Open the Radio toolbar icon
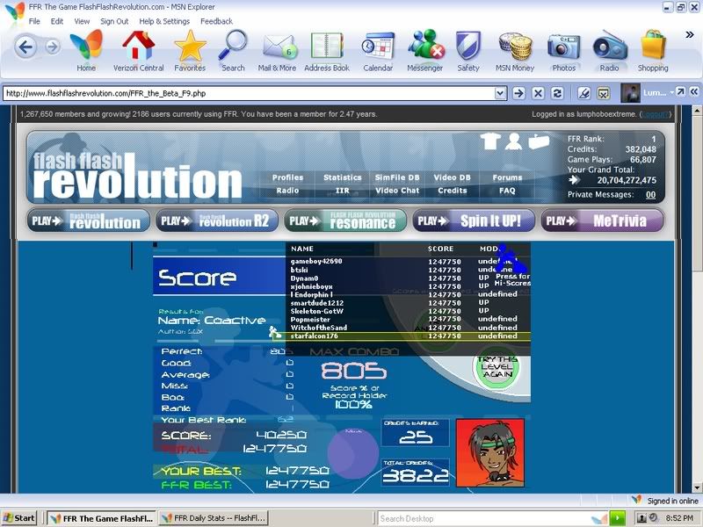Image resolution: width=703 pixels, height=527 pixels. (x=609, y=49)
